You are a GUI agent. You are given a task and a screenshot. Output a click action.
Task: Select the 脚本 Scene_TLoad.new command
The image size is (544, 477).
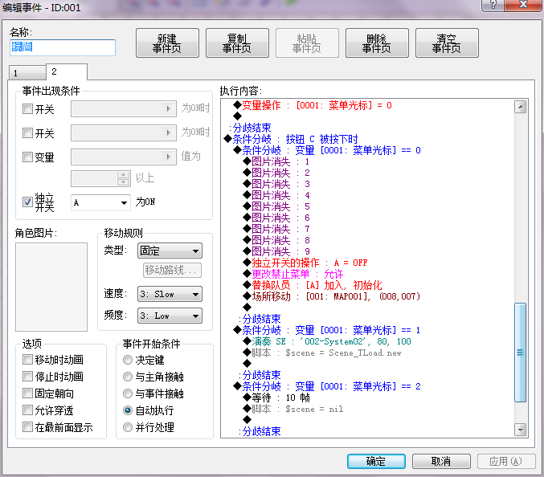(x=322, y=353)
